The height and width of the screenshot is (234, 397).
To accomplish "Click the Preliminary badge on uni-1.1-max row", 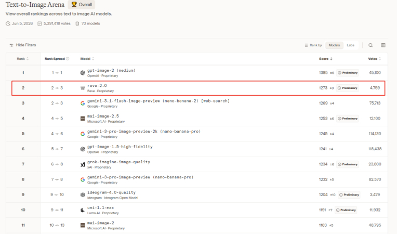I will [346, 210].
